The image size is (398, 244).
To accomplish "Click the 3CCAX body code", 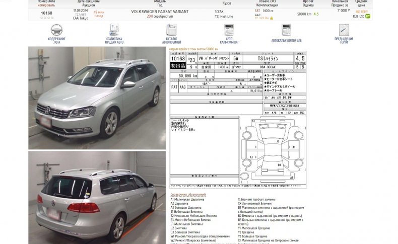I will pyautogui.click(x=219, y=12).
